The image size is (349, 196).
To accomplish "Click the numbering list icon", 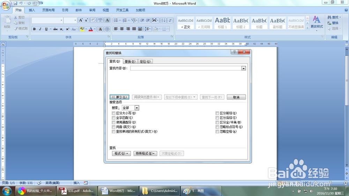I will click(x=125, y=20).
